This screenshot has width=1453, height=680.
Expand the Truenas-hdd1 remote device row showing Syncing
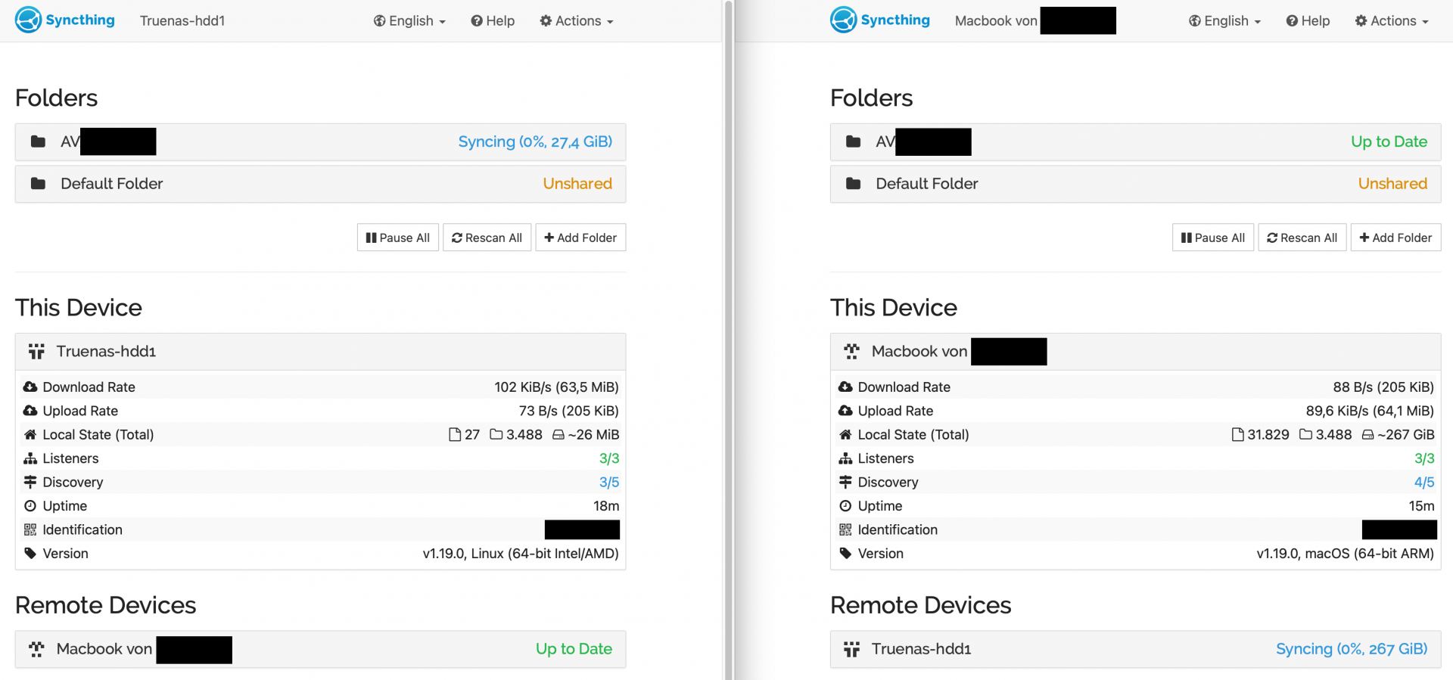[1135, 649]
